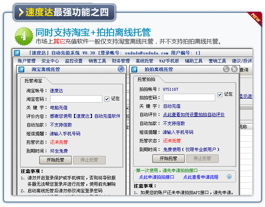265x207 pixels.
Task: Open the 安全中心 menu
Action: [x=50, y=61]
